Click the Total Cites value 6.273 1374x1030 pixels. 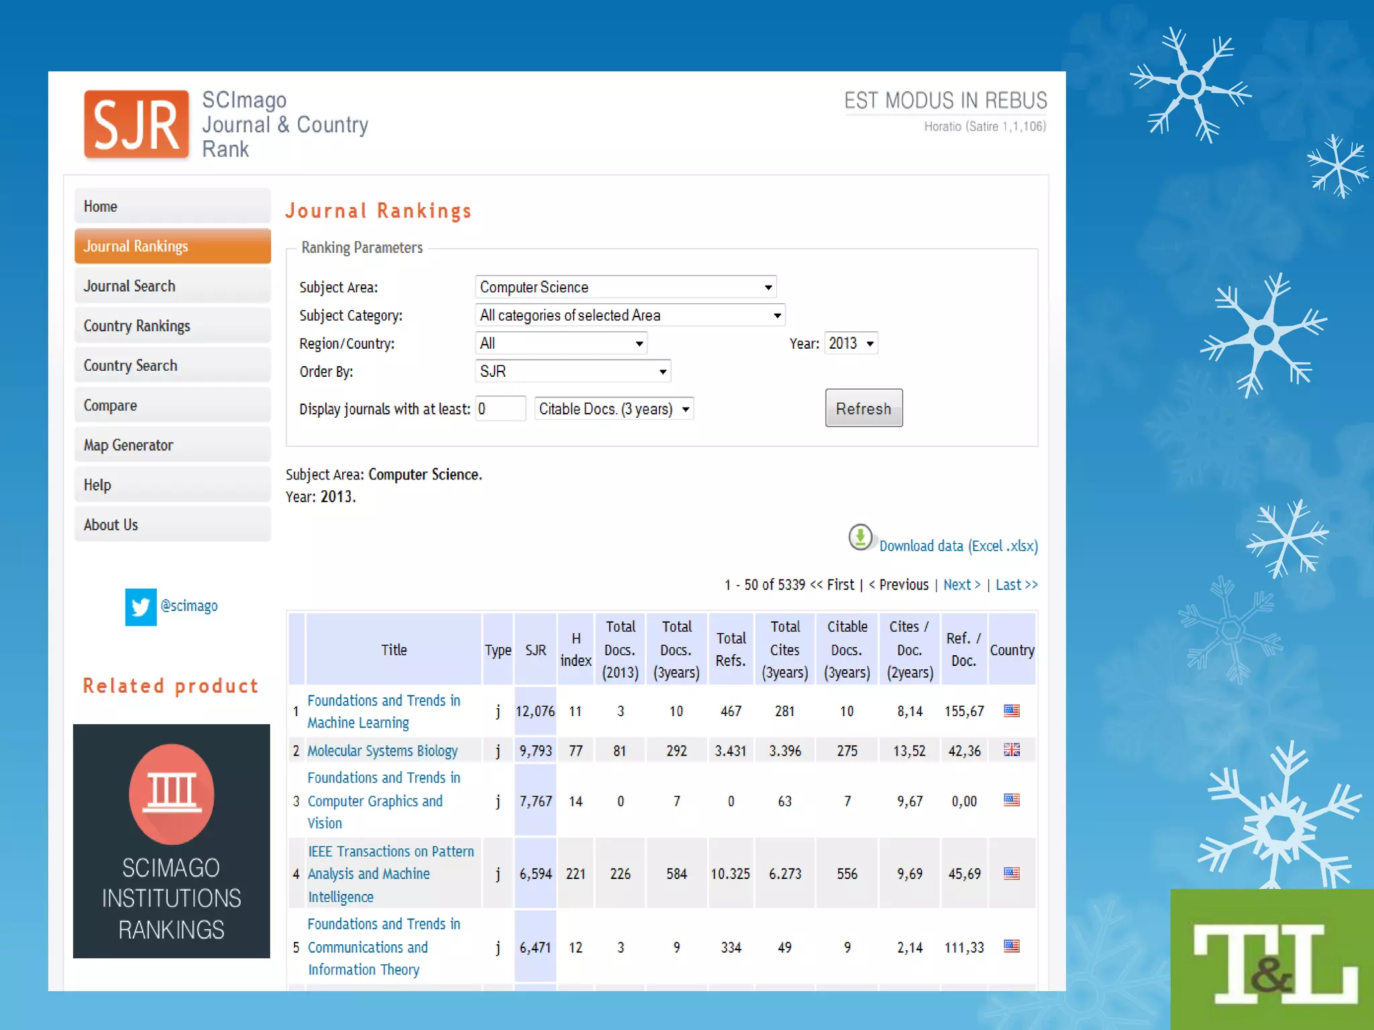(x=785, y=874)
